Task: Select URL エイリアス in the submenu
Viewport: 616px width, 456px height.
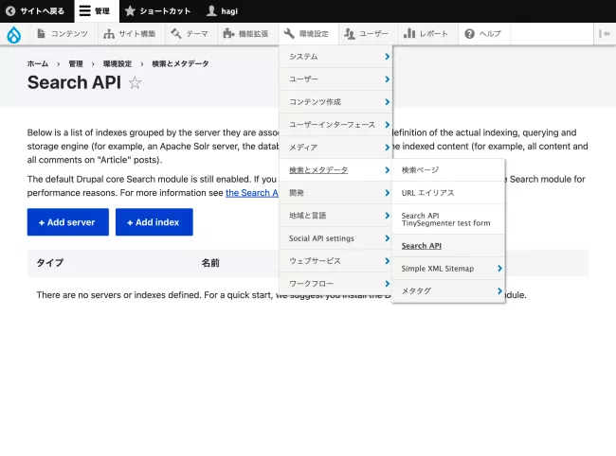Action: pos(448,193)
